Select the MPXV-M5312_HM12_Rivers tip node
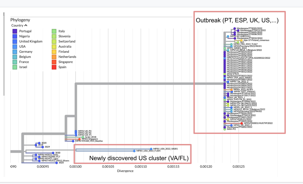The image size is (303, 184). click(39, 161)
